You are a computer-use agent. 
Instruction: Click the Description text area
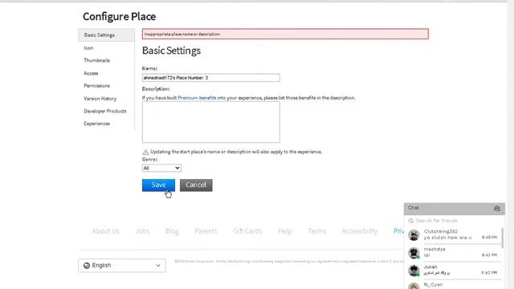[x=210, y=122]
